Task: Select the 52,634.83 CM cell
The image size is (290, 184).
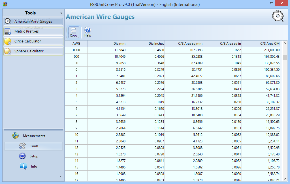Action: pyautogui.click(x=261, y=89)
